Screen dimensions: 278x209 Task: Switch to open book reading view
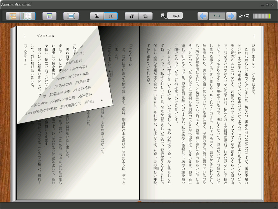pyautogui.click(x=28, y=16)
